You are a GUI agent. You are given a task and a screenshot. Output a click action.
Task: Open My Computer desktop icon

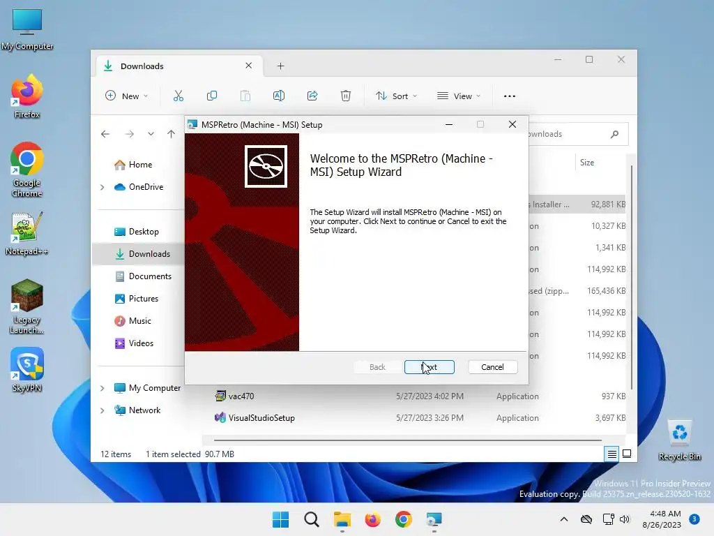click(x=27, y=29)
